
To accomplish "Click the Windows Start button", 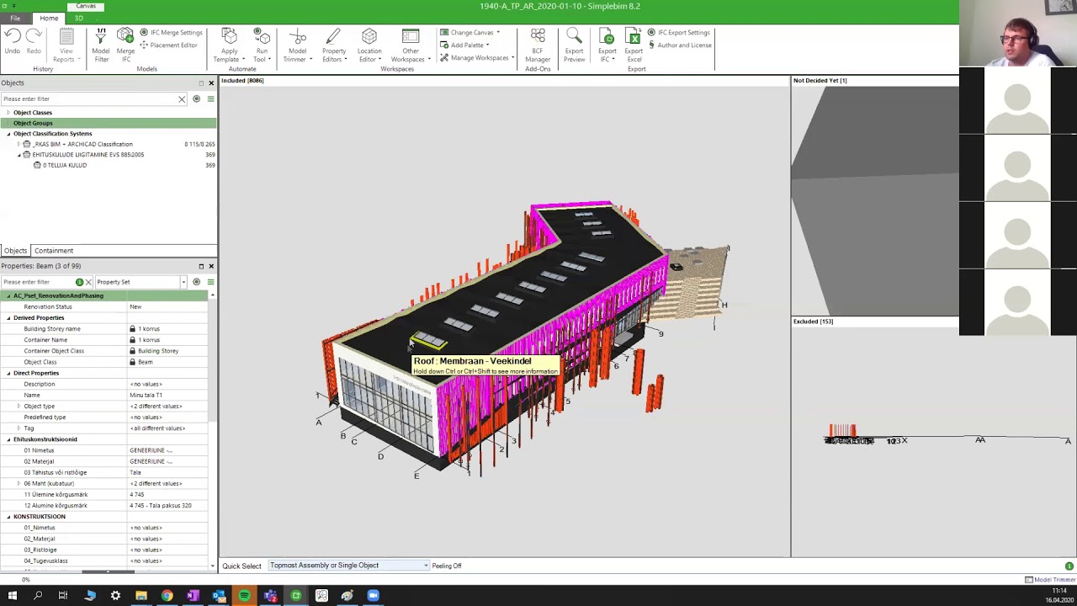I will coord(12,596).
